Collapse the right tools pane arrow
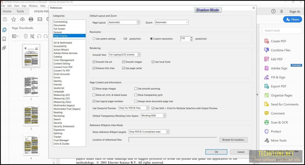305x165 pixels. tap(257, 95)
